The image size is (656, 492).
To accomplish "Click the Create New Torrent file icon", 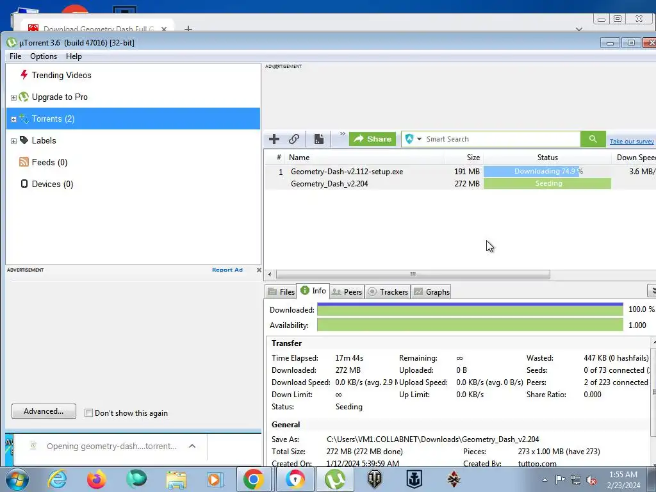I will click(319, 139).
